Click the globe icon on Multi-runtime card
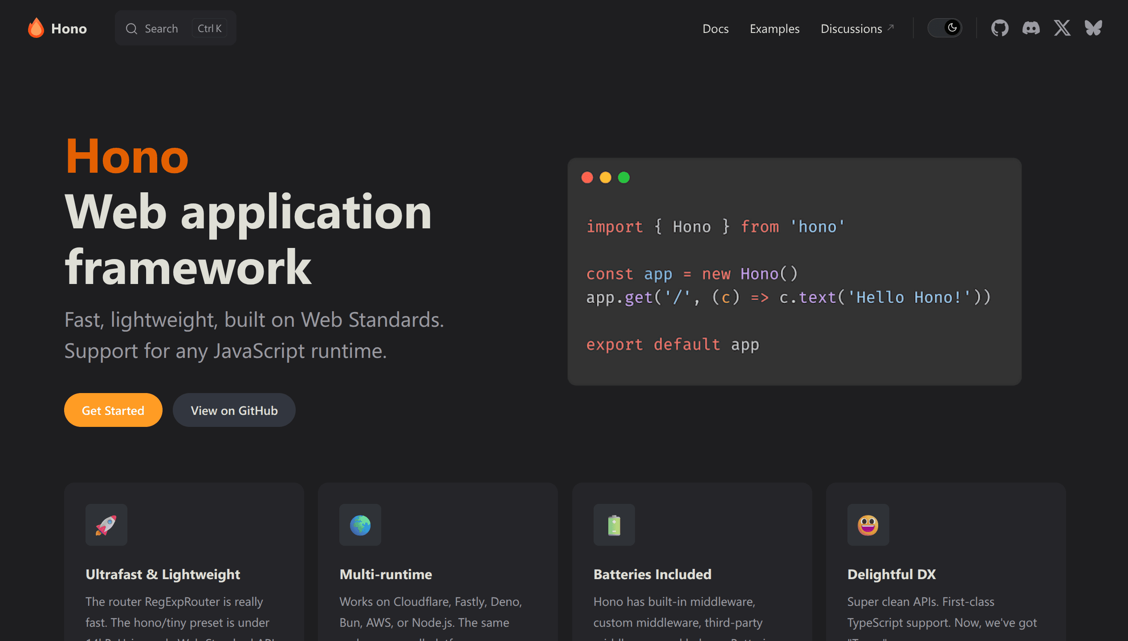 click(360, 525)
